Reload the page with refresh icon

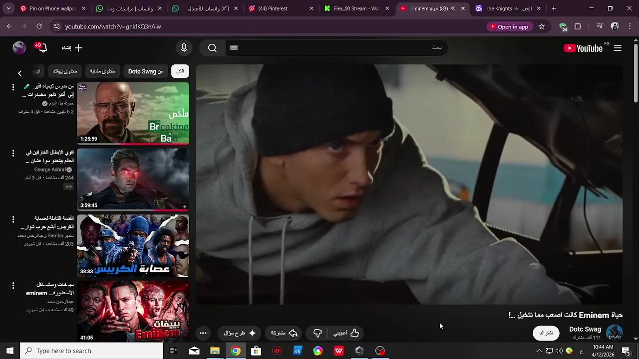[x=39, y=26]
